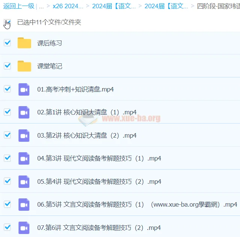Deselect checkbox for 07.第6讲 文言文阅读
This screenshot has width=240, height=237.
(7, 227)
